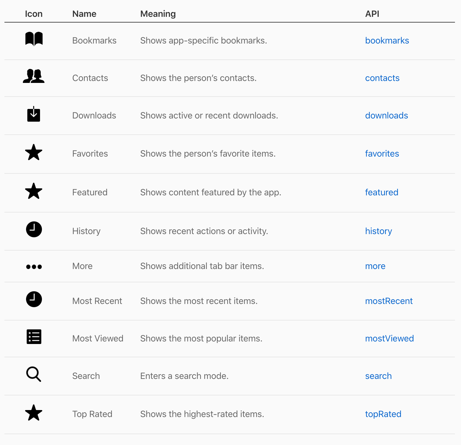
Task: Open the favorites API link
Action: [x=382, y=154]
